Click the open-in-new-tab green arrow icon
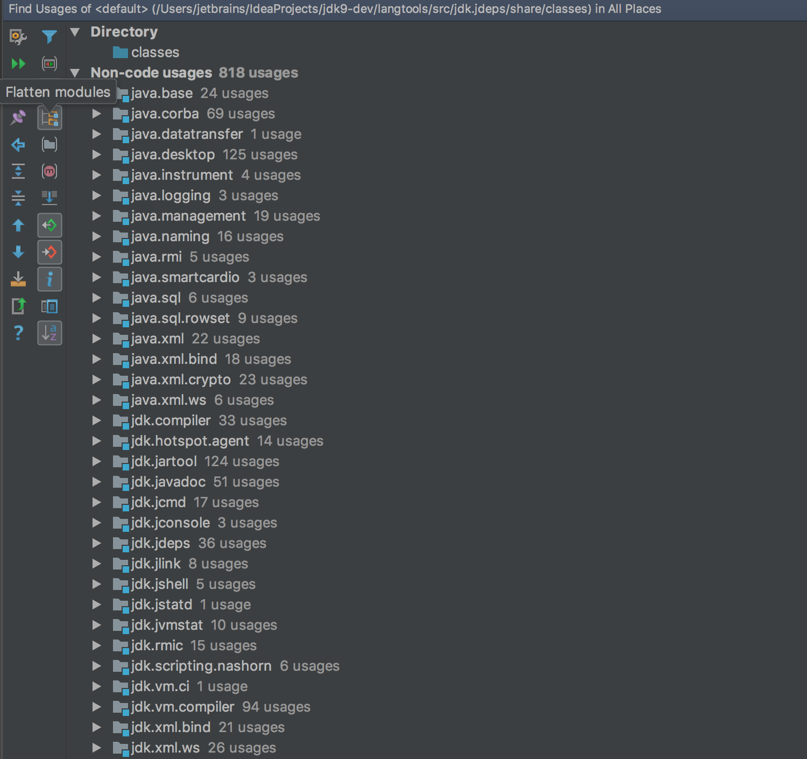This screenshot has width=807, height=759. pyautogui.click(x=18, y=306)
